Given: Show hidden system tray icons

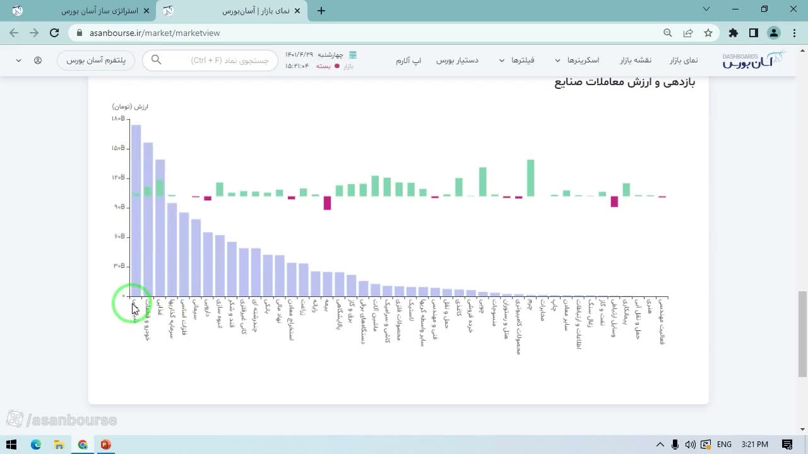Looking at the screenshot, I should click(660, 445).
